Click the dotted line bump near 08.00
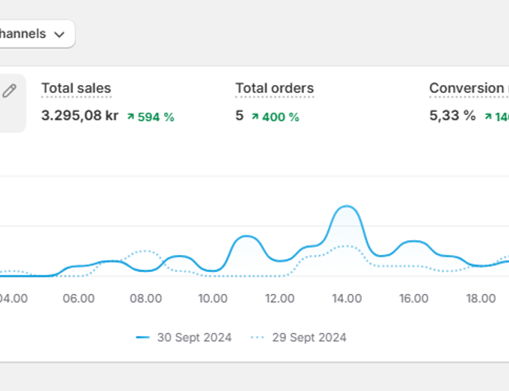The width and height of the screenshot is (509, 391). [x=143, y=251]
